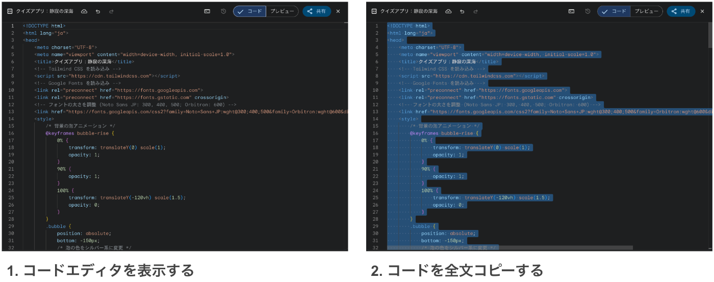Click the redo arrow in left editor

(x=111, y=11)
